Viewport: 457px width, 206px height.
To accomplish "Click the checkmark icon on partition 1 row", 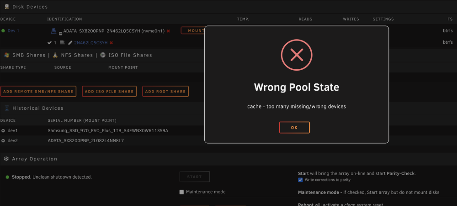I will coord(49,43).
